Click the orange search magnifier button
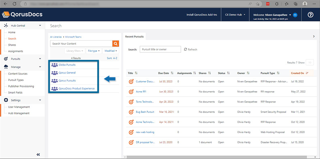The width and height of the screenshot is (320, 159). coord(116,44)
